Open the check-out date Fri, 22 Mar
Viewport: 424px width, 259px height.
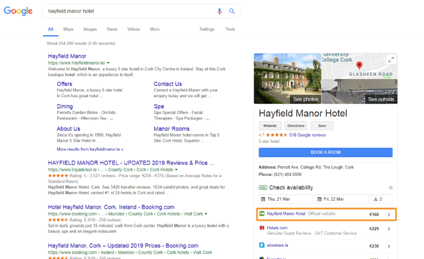click(x=341, y=199)
